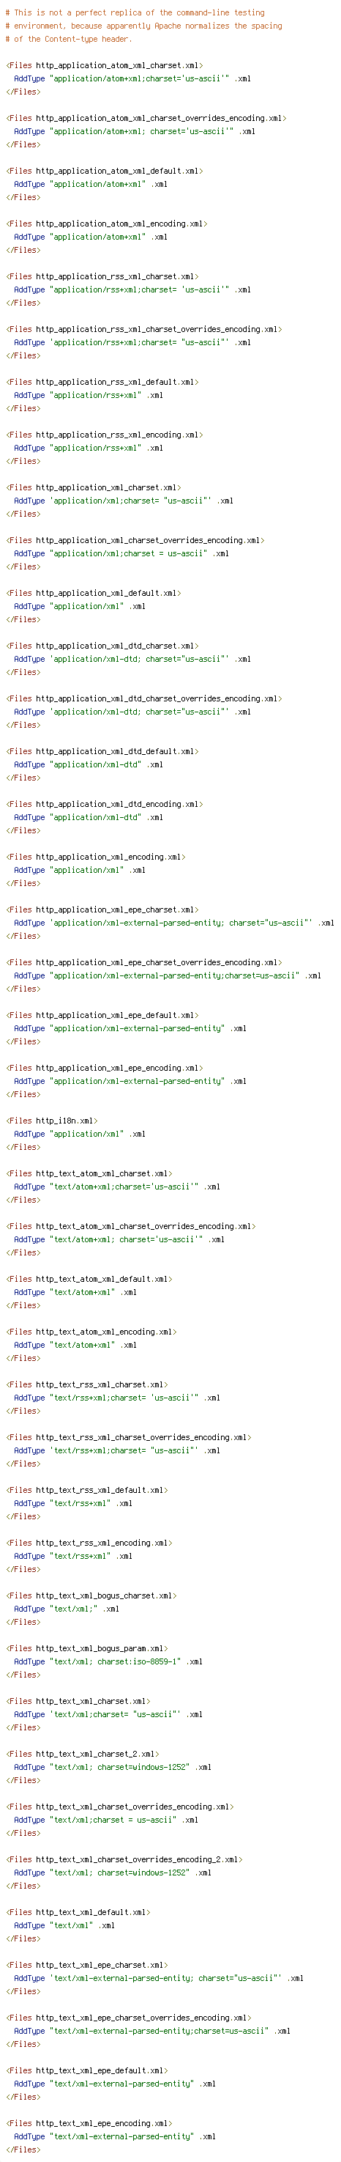This screenshot has height=2162, width=341.
Task: Click AddType line containing "text/xml;" bogus charset
Action: coord(66,1609)
